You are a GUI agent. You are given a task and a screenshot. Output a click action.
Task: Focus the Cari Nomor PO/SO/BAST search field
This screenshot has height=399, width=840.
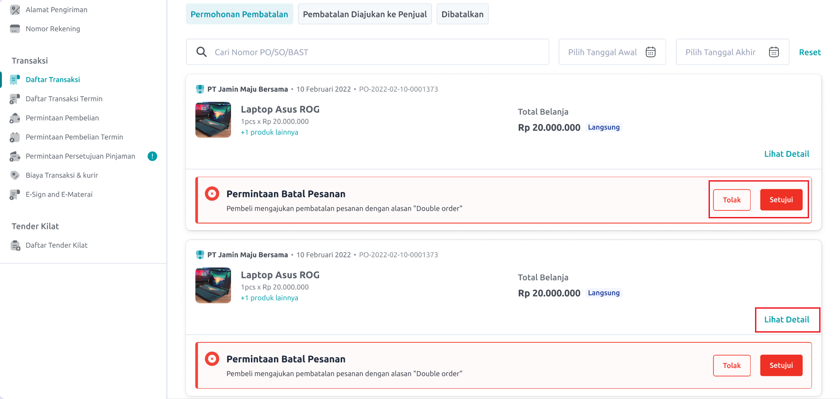click(x=367, y=52)
